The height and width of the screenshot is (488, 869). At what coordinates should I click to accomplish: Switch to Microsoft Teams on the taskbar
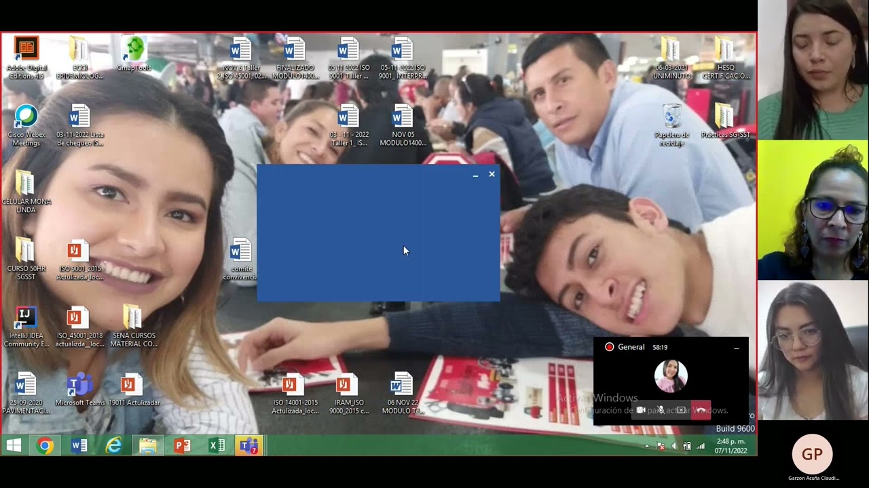(x=249, y=445)
